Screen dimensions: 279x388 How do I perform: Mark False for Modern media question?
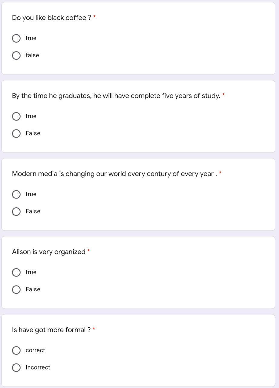(16, 212)
